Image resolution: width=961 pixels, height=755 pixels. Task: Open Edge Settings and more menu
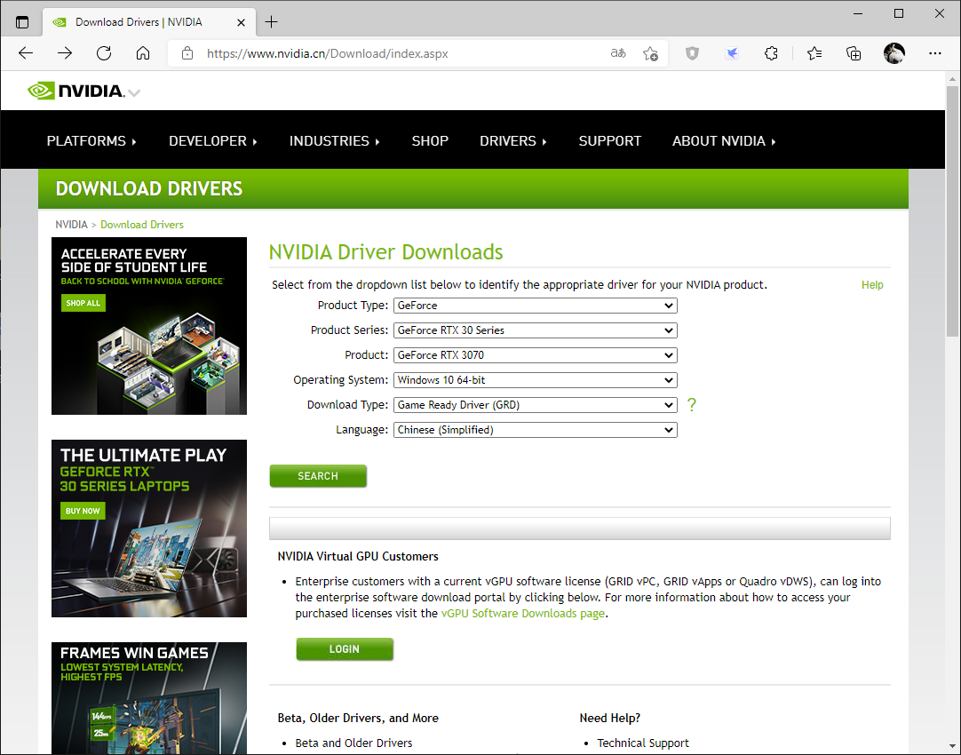(934, 53)
